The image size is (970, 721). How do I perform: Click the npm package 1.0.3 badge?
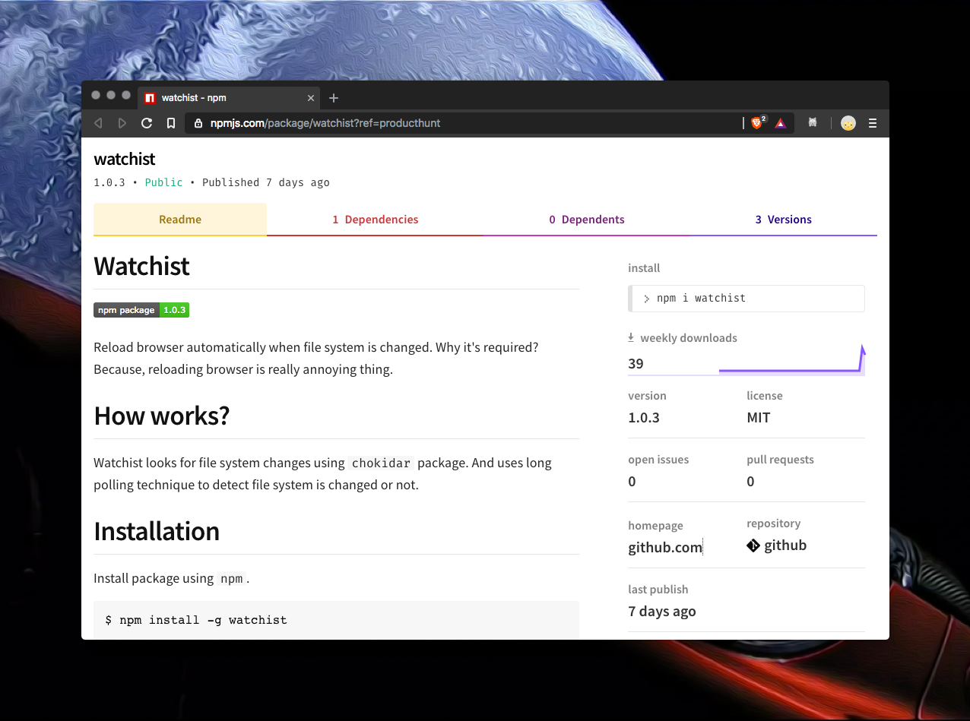[x=141, y=310]
